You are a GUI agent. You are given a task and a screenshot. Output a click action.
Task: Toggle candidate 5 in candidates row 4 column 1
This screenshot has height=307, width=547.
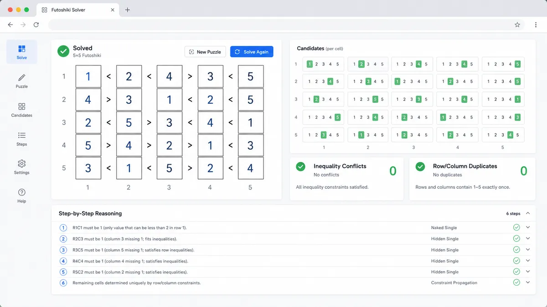tap(337, 117)
